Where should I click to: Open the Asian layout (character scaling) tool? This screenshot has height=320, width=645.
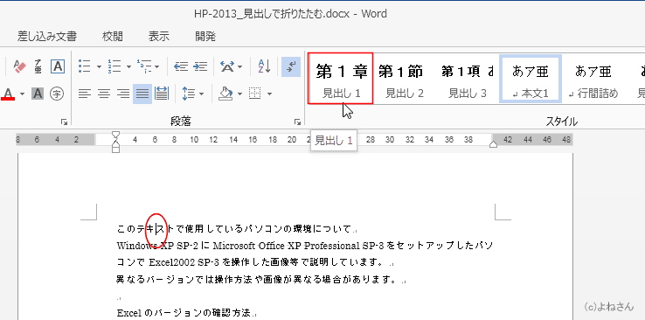[x=227, y=66]
